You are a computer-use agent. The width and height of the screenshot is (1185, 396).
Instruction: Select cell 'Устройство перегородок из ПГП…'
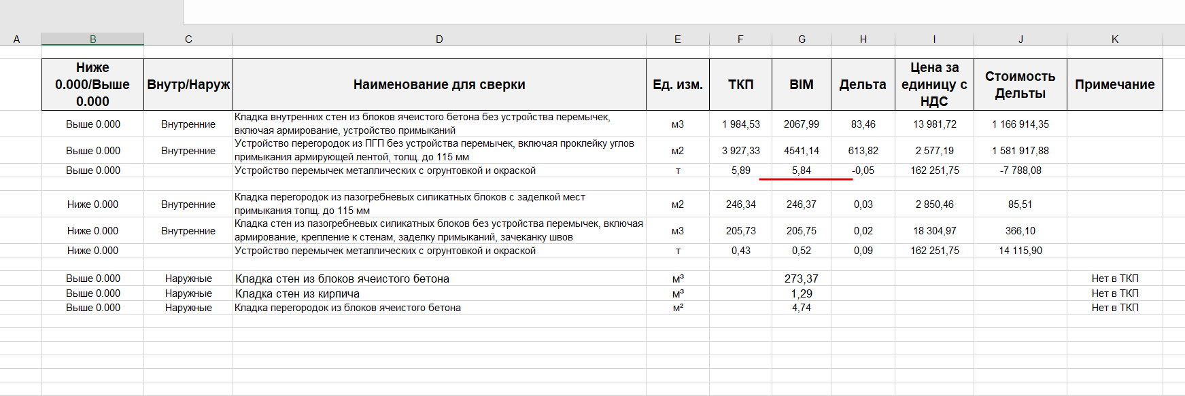tap(439, 151)
